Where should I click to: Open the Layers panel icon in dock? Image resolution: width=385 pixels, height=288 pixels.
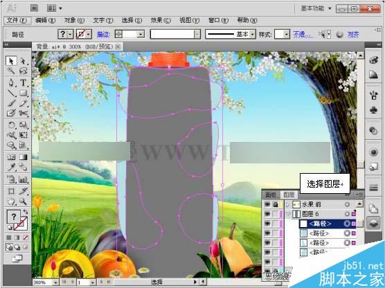pos(373,223)
